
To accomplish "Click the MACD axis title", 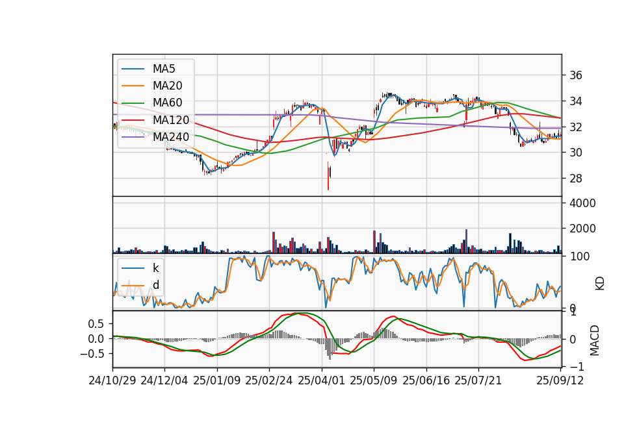I will point(595,340).
